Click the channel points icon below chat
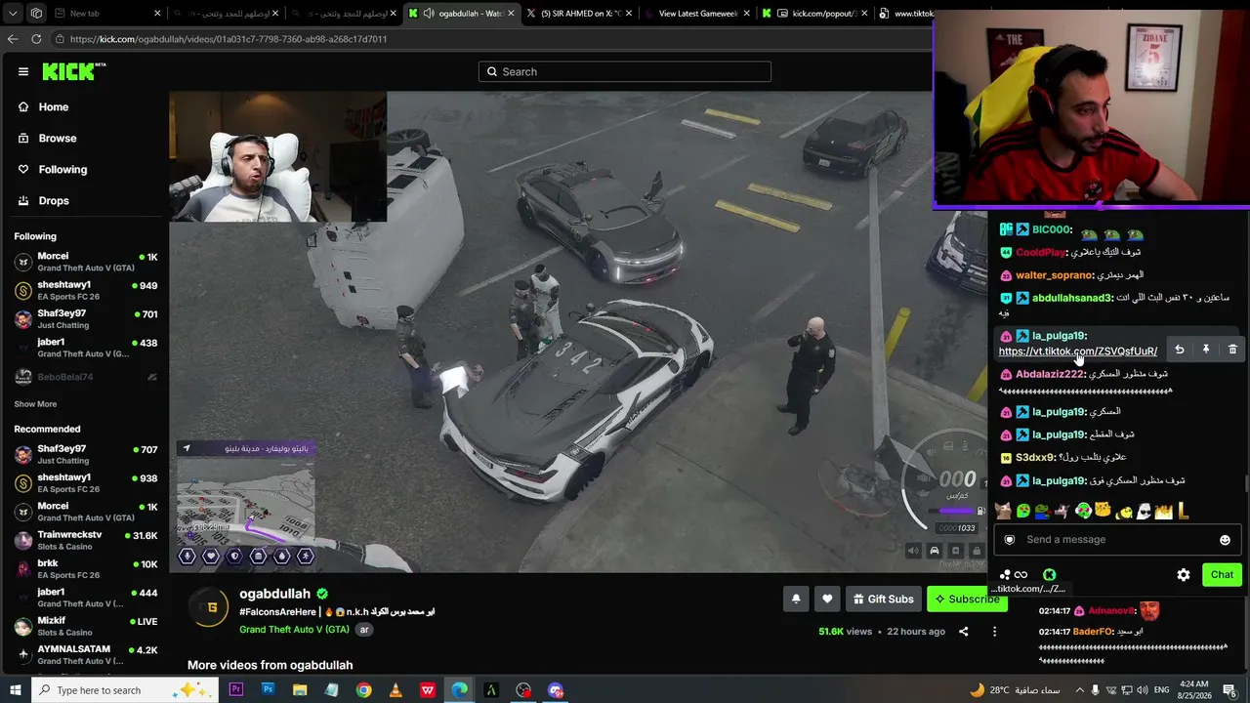Viewport: 1250px width, 703px height. point(1014,575)
